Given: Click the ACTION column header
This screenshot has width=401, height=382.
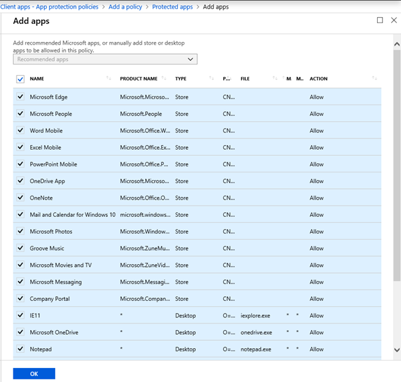Looking at the screenshot, I should [318, 79].
